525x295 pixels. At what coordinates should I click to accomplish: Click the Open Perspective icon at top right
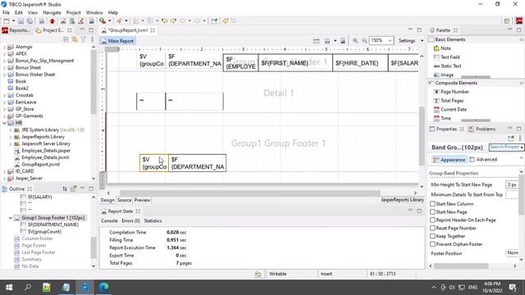pos(507,21)
